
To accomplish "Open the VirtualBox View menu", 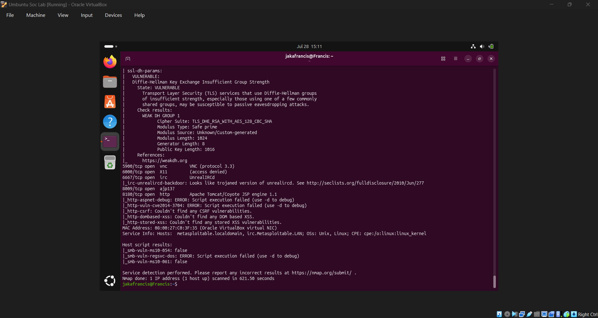I will pos(63,15).
